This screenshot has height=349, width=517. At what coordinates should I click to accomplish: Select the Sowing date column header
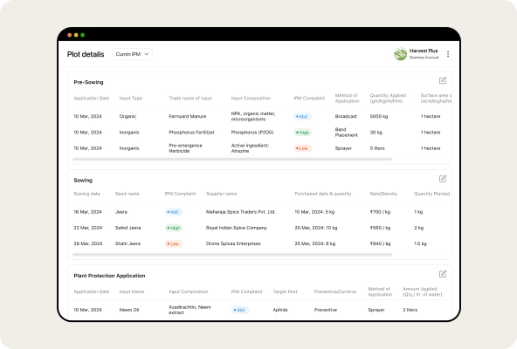tap(86, 194)
